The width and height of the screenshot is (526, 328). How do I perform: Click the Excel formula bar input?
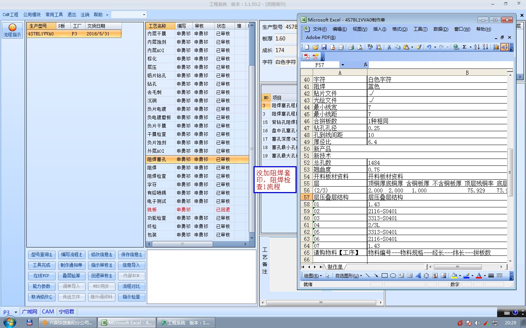[x=441, y=65]
